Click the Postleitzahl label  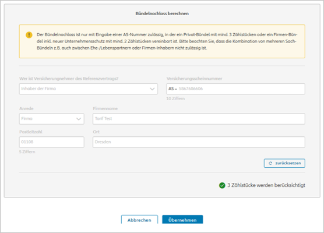tap(31, 132)
